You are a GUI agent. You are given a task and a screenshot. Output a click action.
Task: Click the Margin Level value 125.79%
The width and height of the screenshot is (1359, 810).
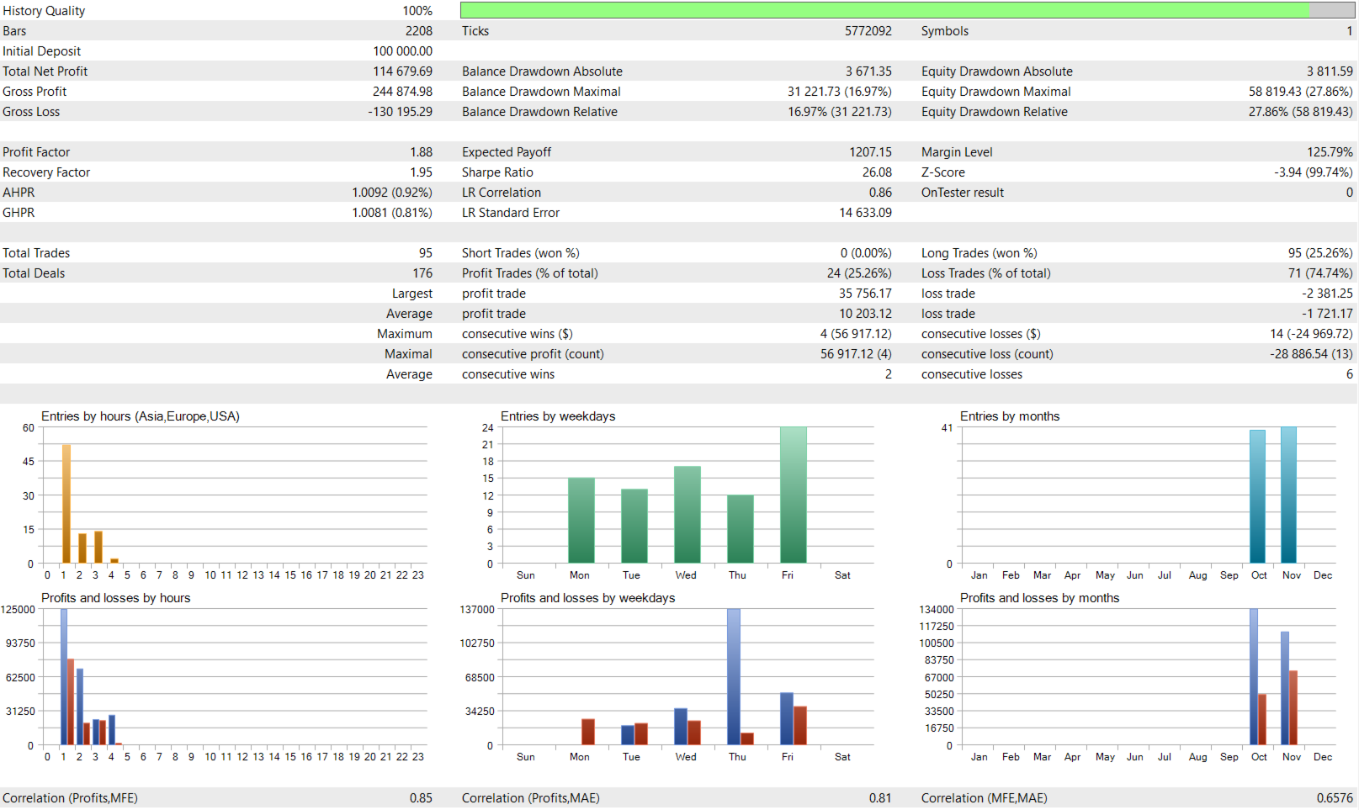(1330, 152)
